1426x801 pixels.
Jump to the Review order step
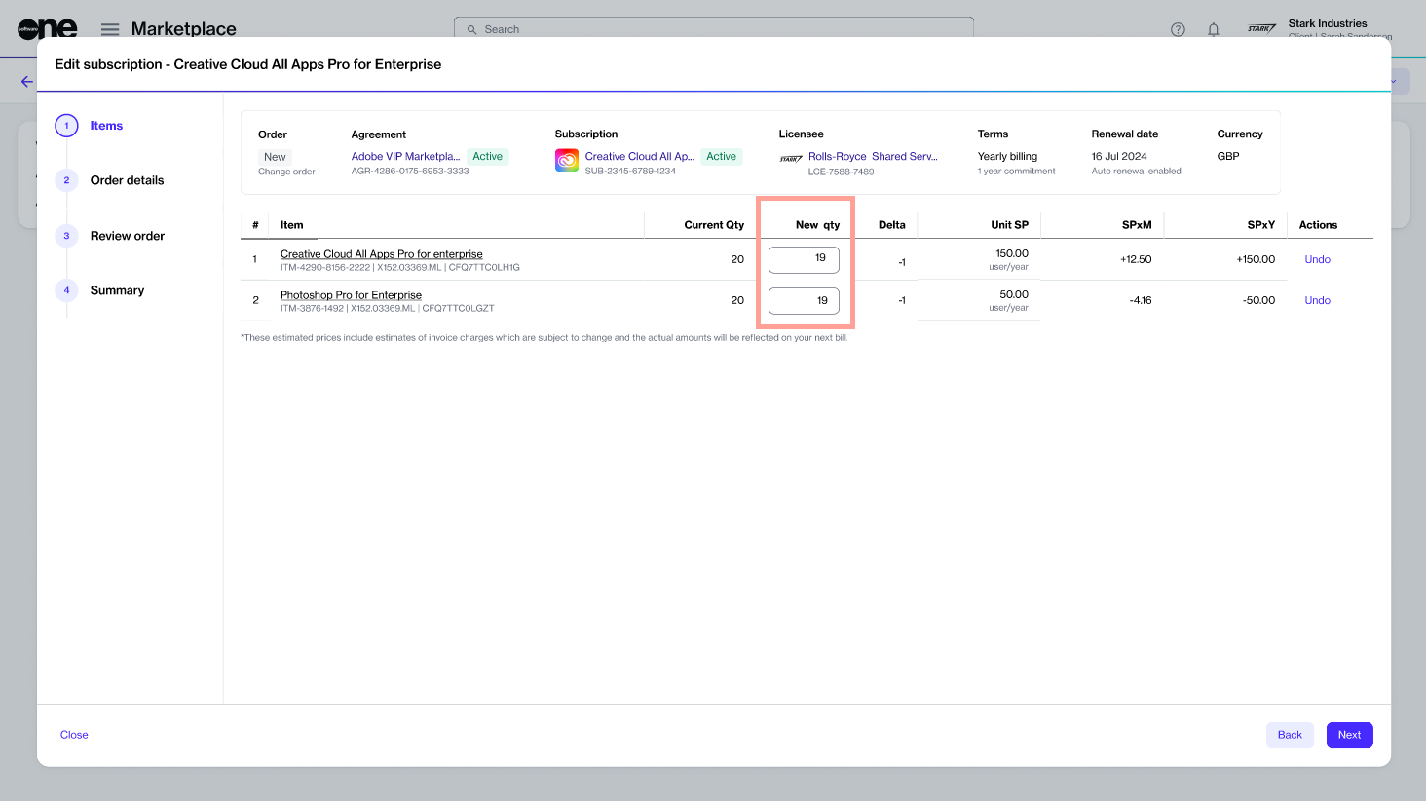(x=127, y=236)
